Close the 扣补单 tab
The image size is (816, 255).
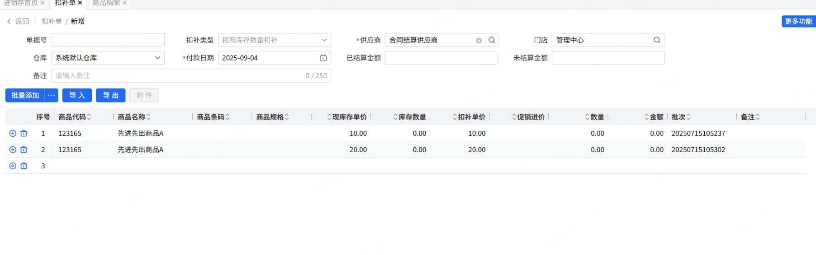pyautogui.click(x=80, y=3)
